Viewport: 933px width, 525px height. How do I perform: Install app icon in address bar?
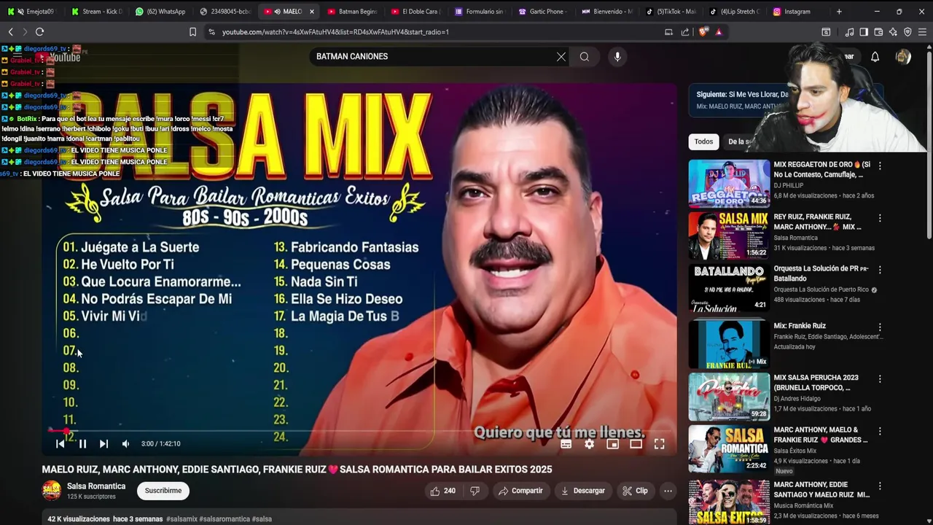(668, 32)
